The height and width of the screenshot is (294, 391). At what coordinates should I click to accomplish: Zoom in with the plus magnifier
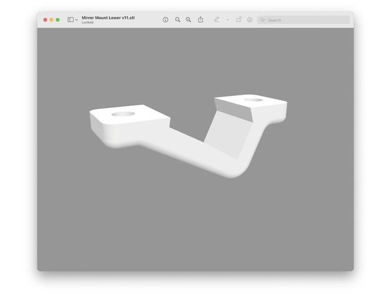click(x=189, y=20)
